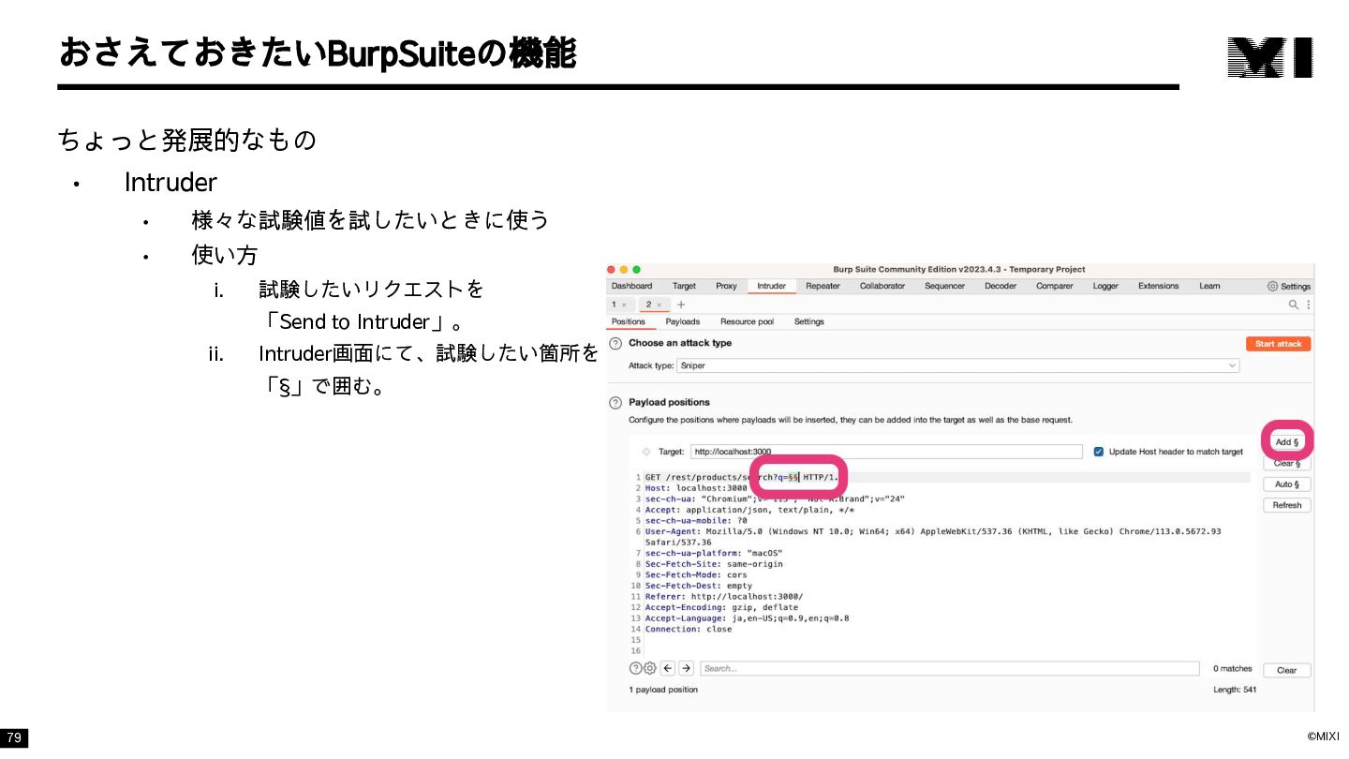Viewport: 1349px width, 759px height.
Task: Switch to the Repeater tab
Action: tap(823, 286)
